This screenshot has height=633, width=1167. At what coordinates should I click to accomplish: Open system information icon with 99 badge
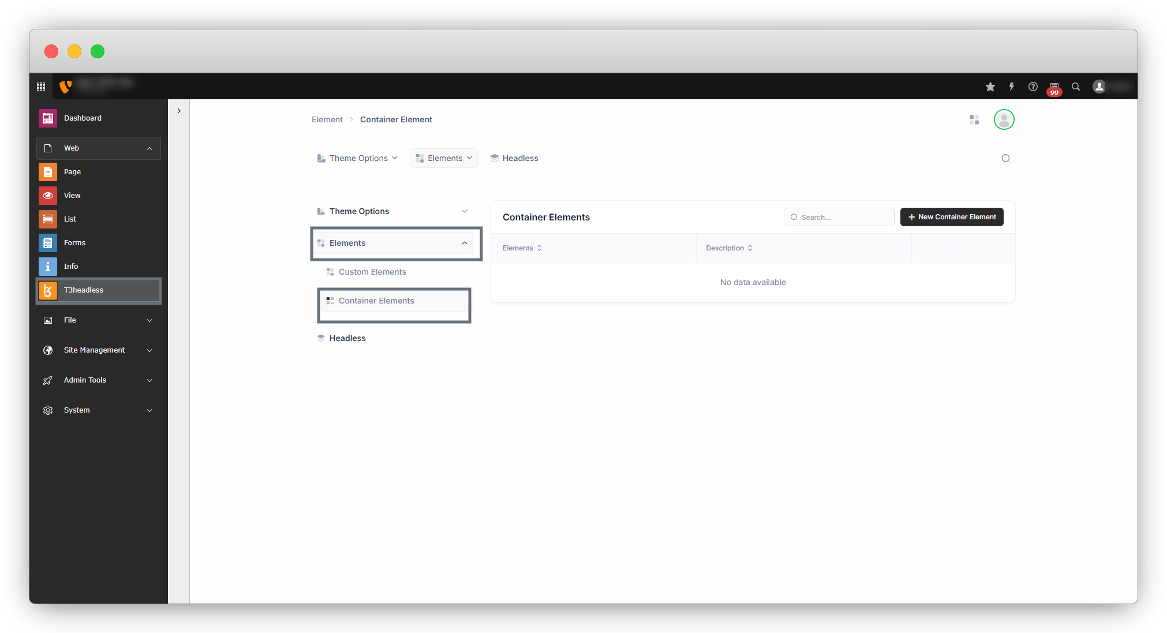pyautogui.click(x=1054, y=87)
